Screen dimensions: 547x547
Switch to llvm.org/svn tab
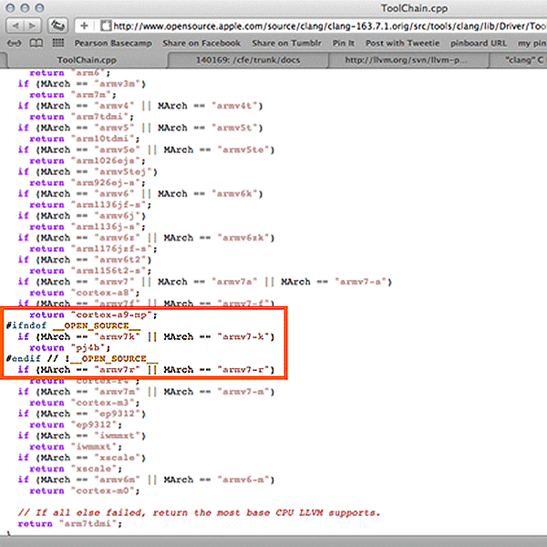pos(408,60)
